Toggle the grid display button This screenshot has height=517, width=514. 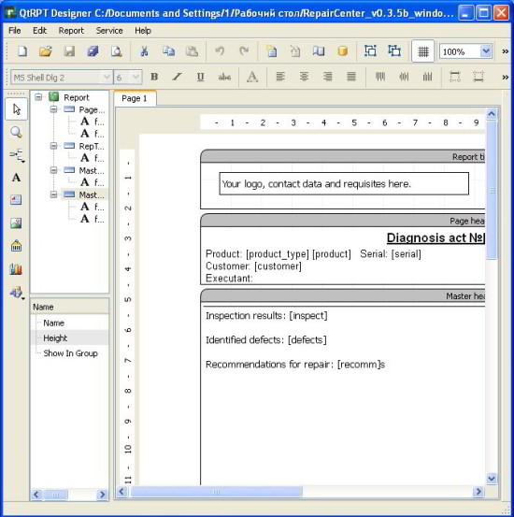tap(423, 51)
